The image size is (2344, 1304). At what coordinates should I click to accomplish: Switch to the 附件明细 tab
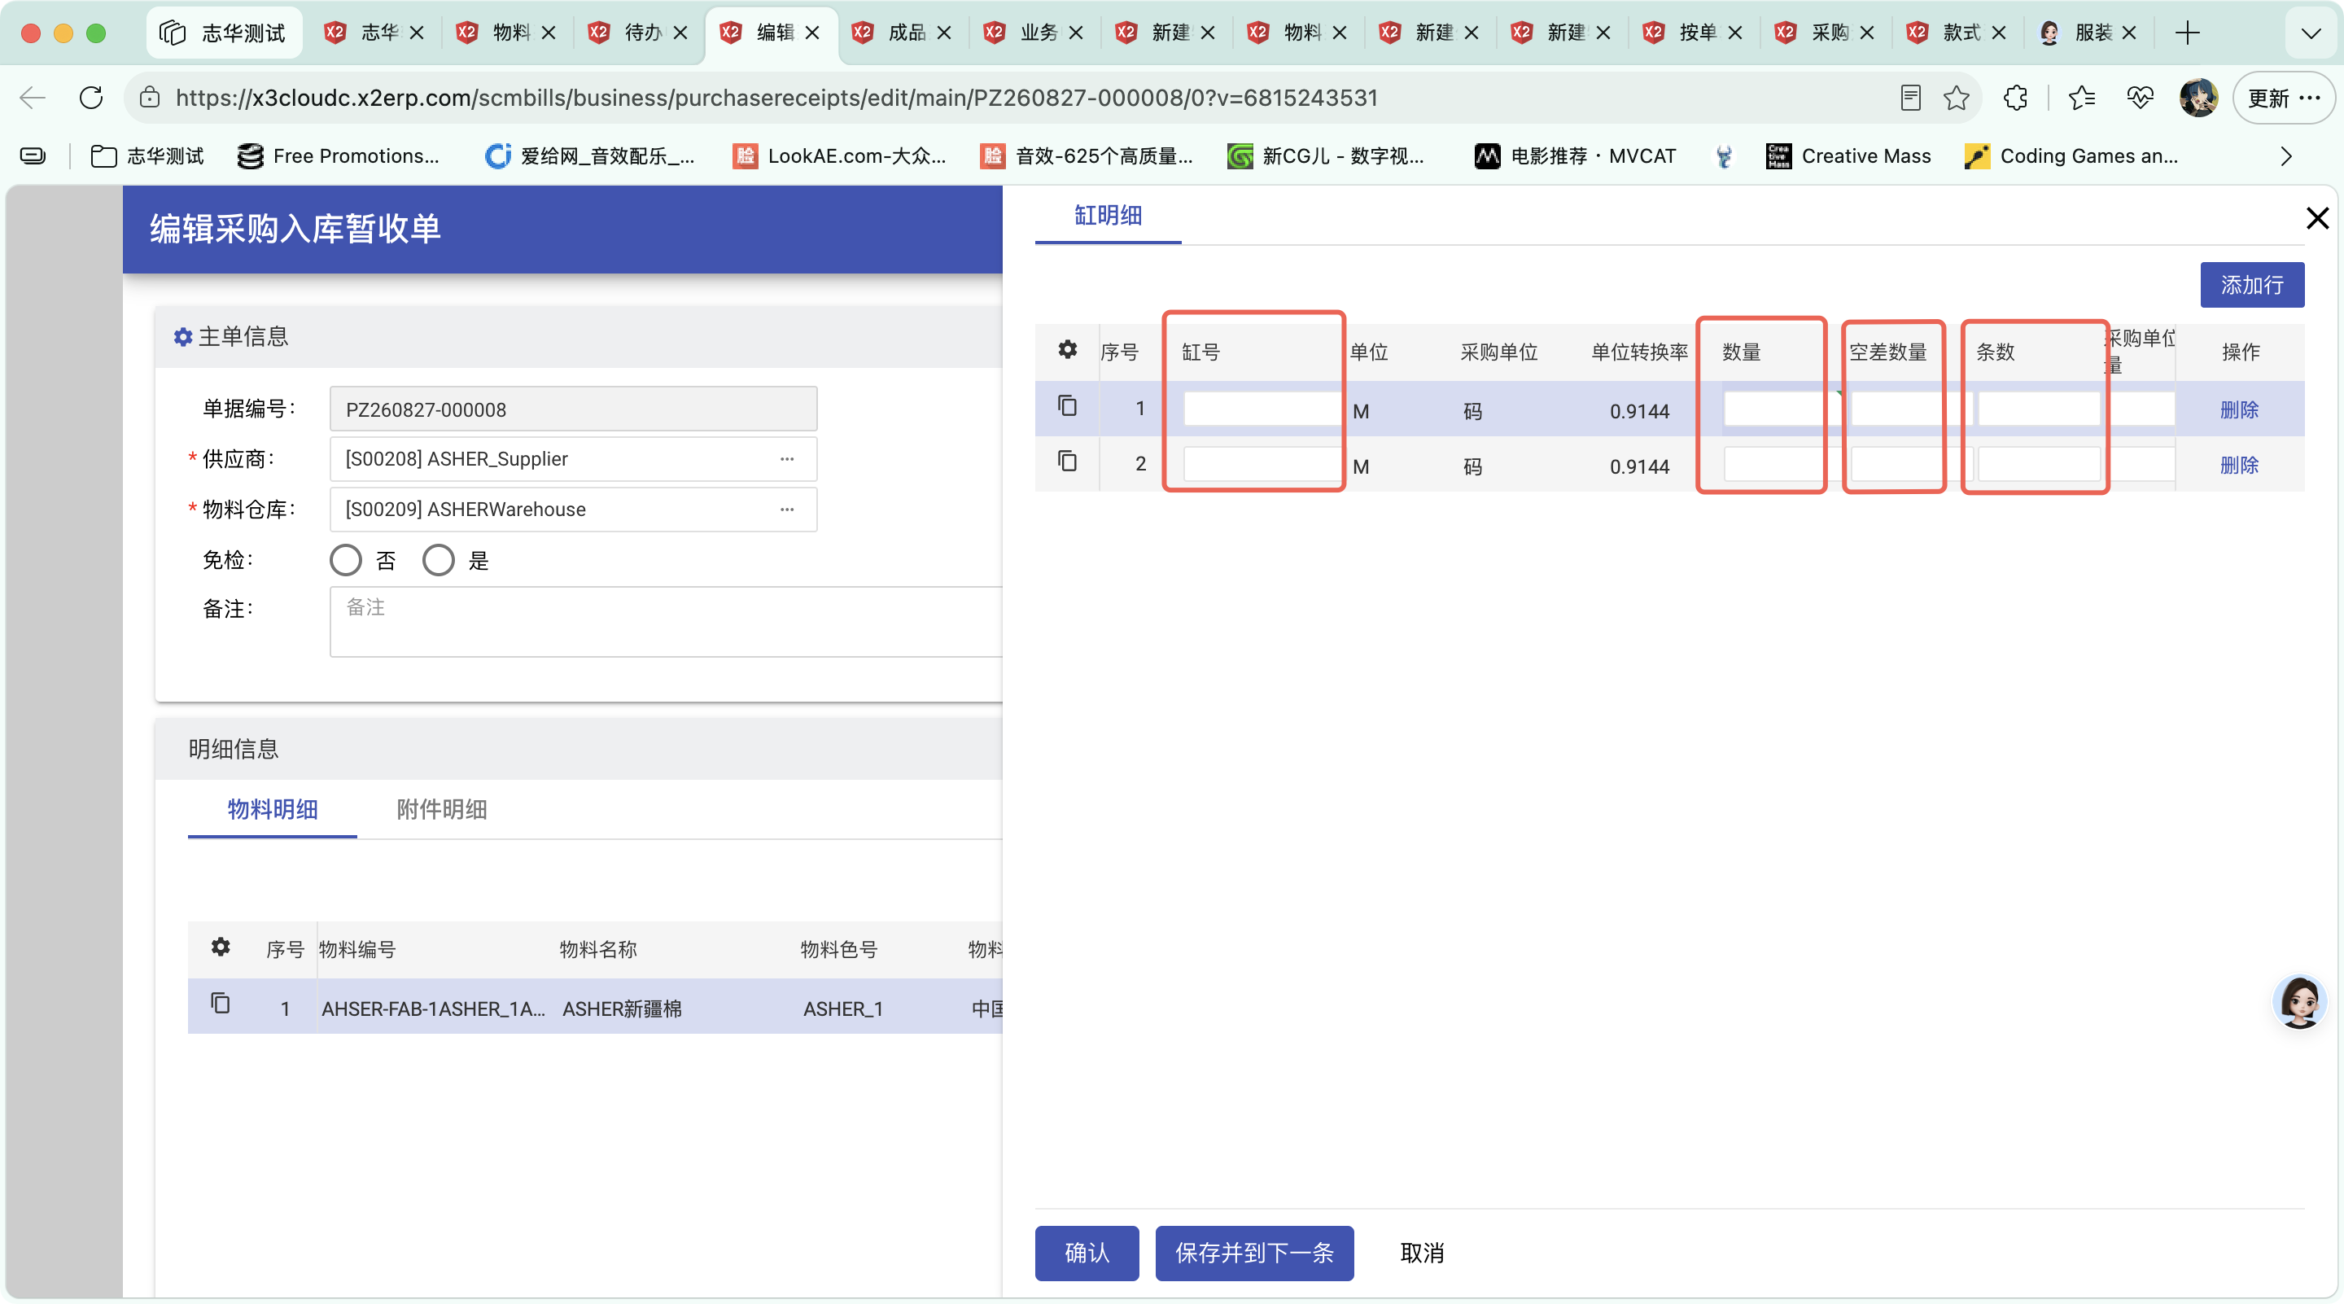point(441,809)
